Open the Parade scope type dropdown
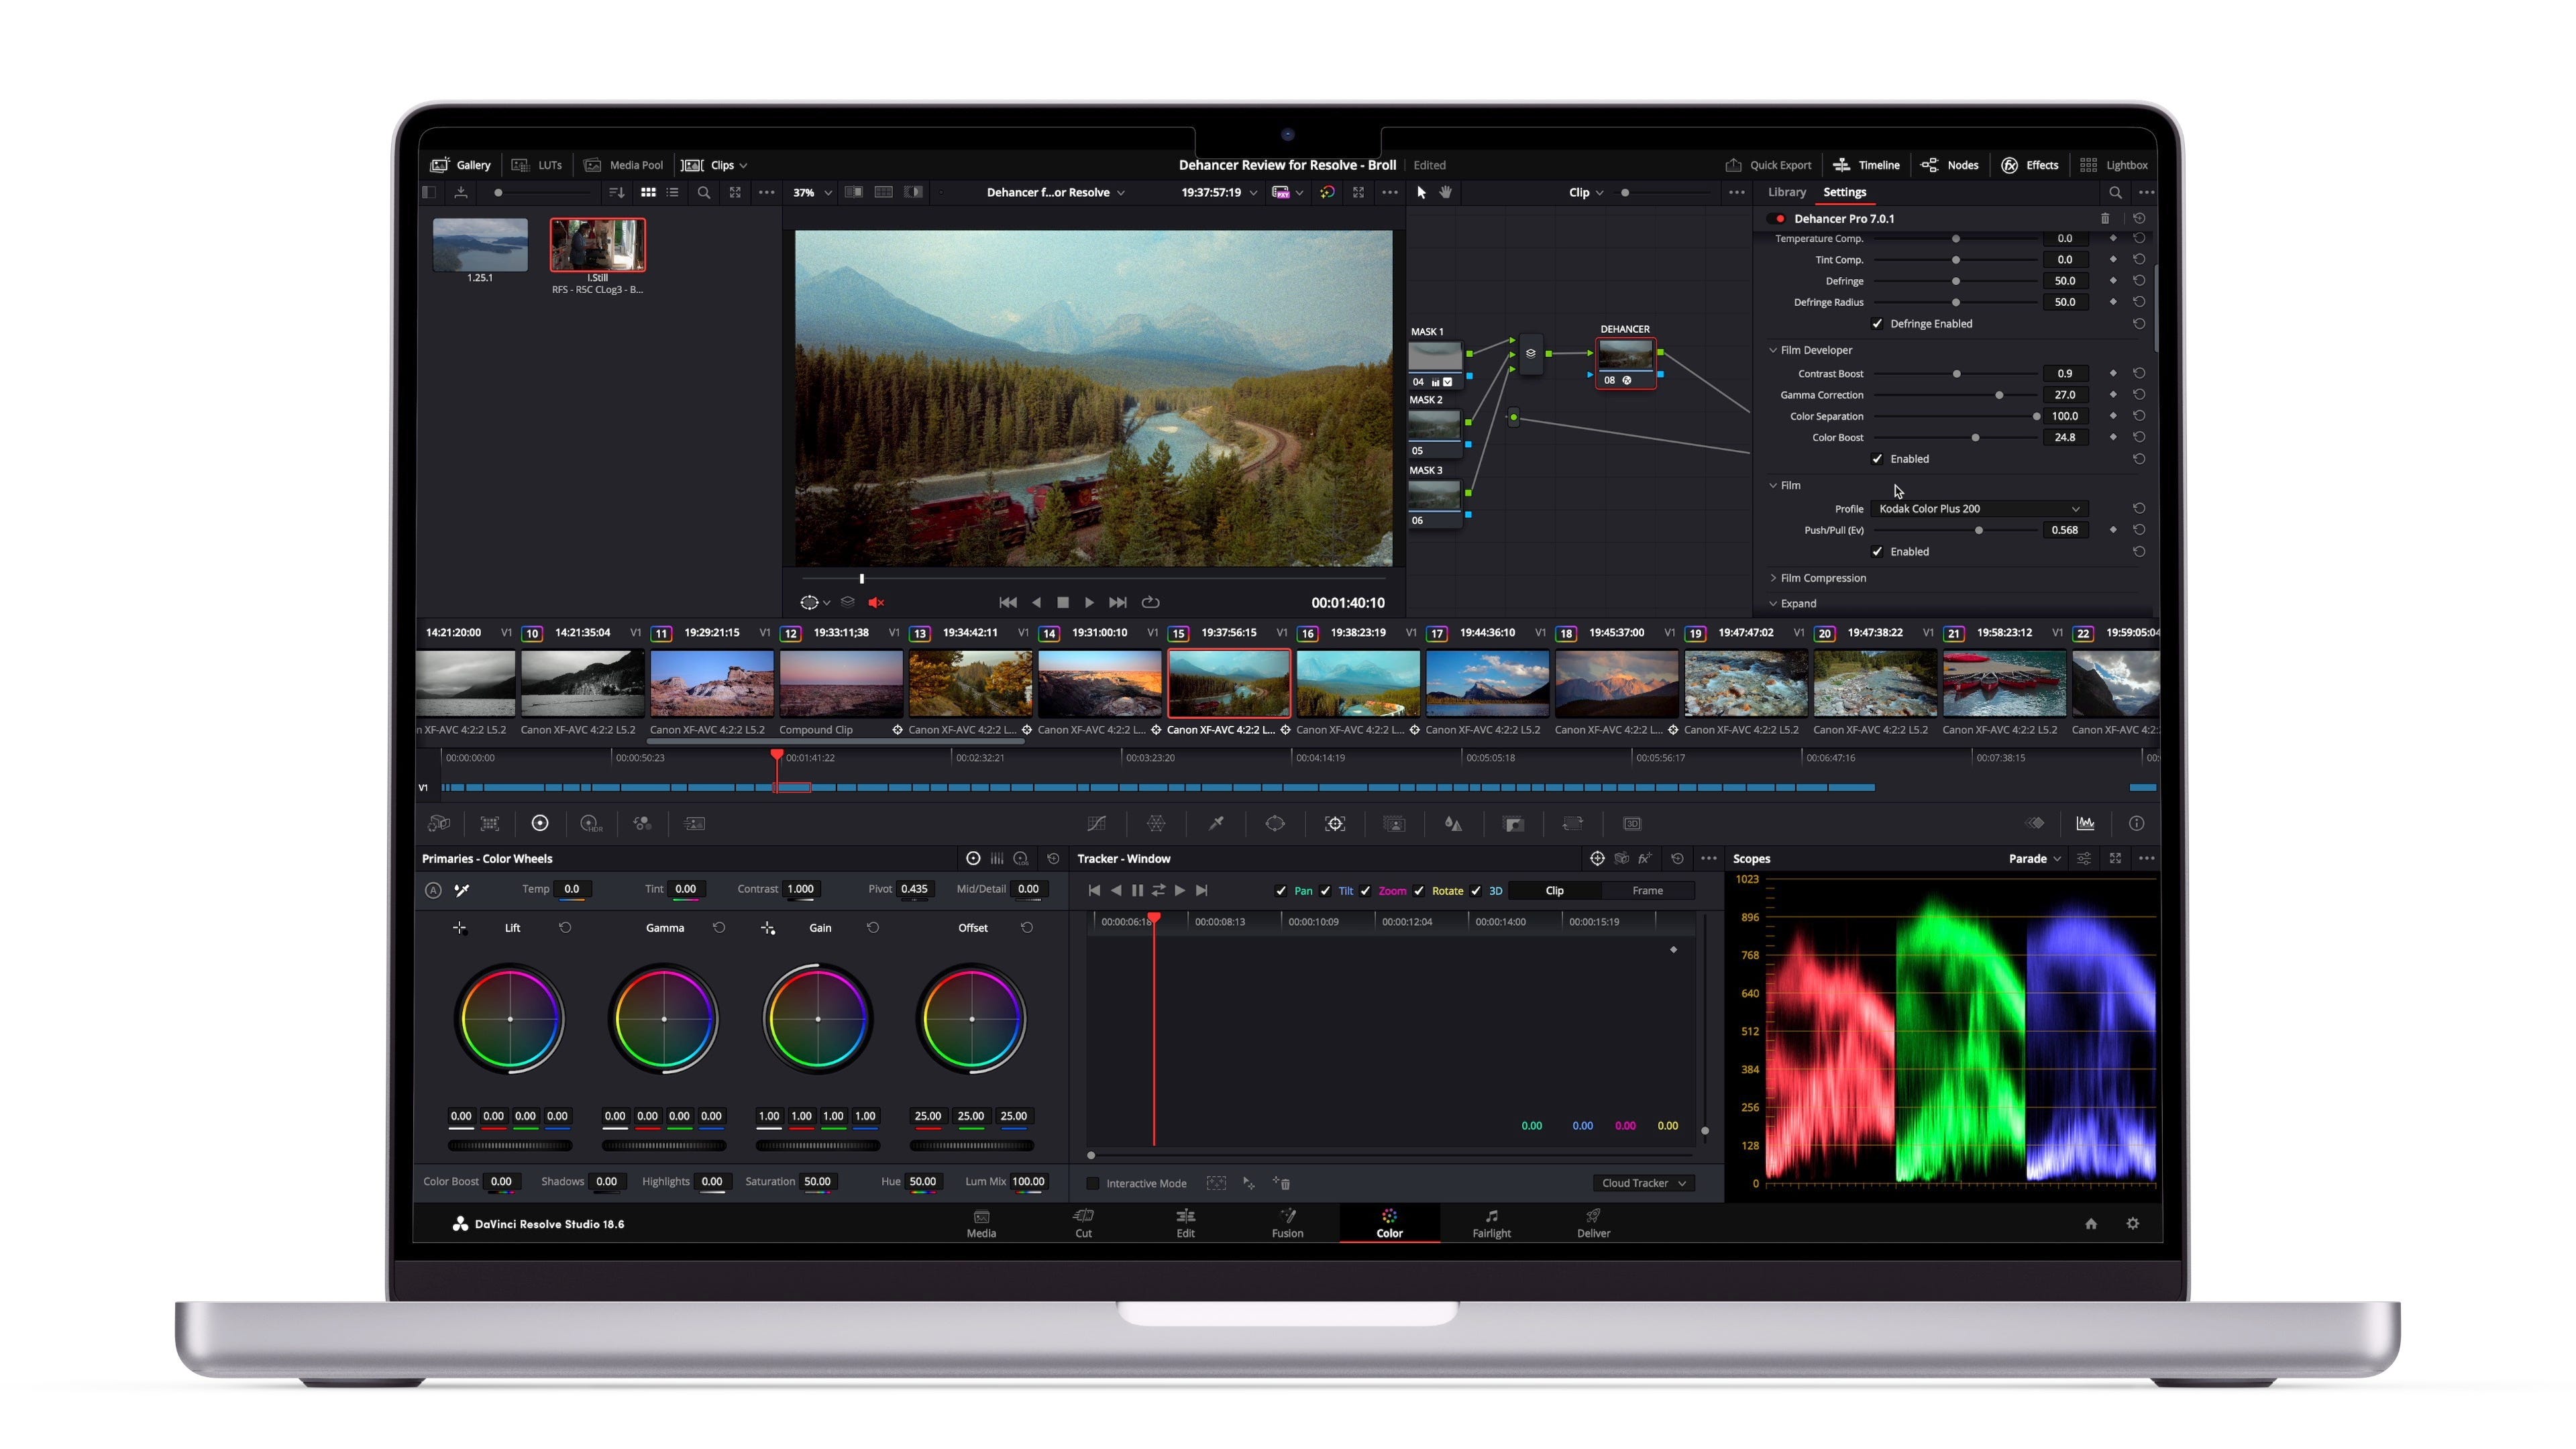Viewport: 2576px width, 1449px height. click(2035, 859)
